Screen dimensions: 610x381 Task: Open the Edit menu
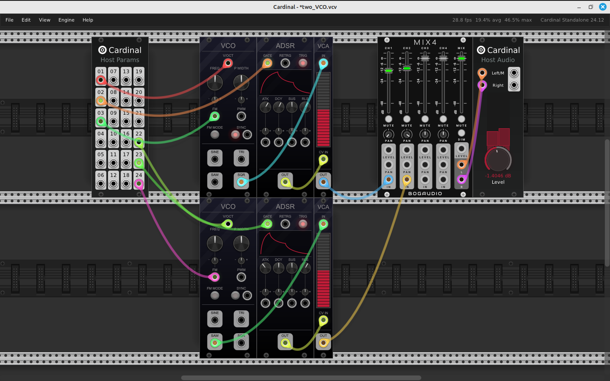26,20
